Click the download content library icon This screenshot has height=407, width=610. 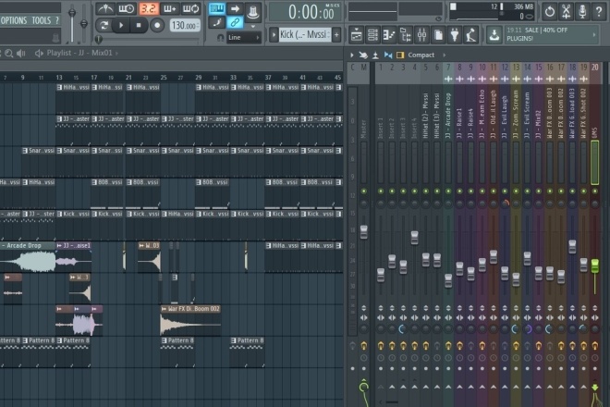[494, 35]
